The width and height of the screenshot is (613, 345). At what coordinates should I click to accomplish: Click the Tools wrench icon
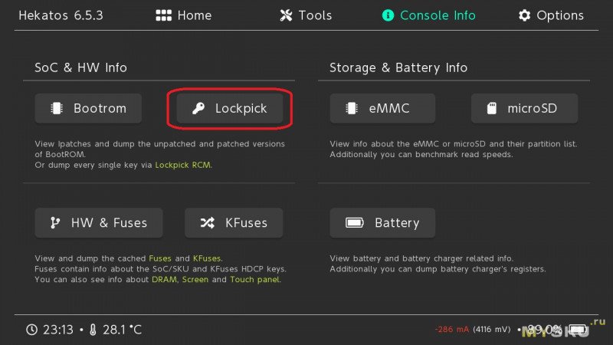[286, 15]
